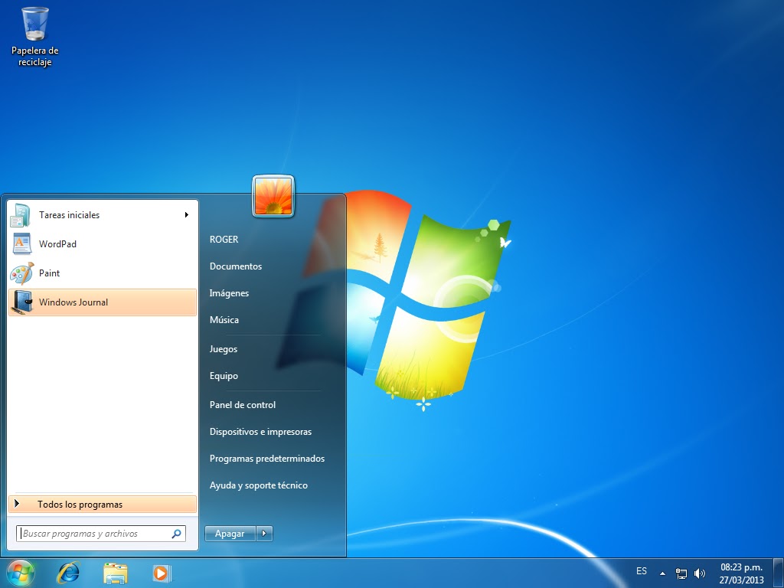Open the shutdown options arrow
The height and width of the screenshot is (588, 784).
coord(264,534)
